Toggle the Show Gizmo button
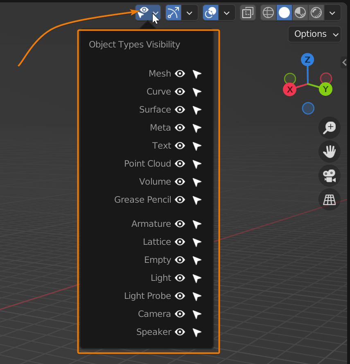This screenshot has width=350, height=364. (173, 13)
